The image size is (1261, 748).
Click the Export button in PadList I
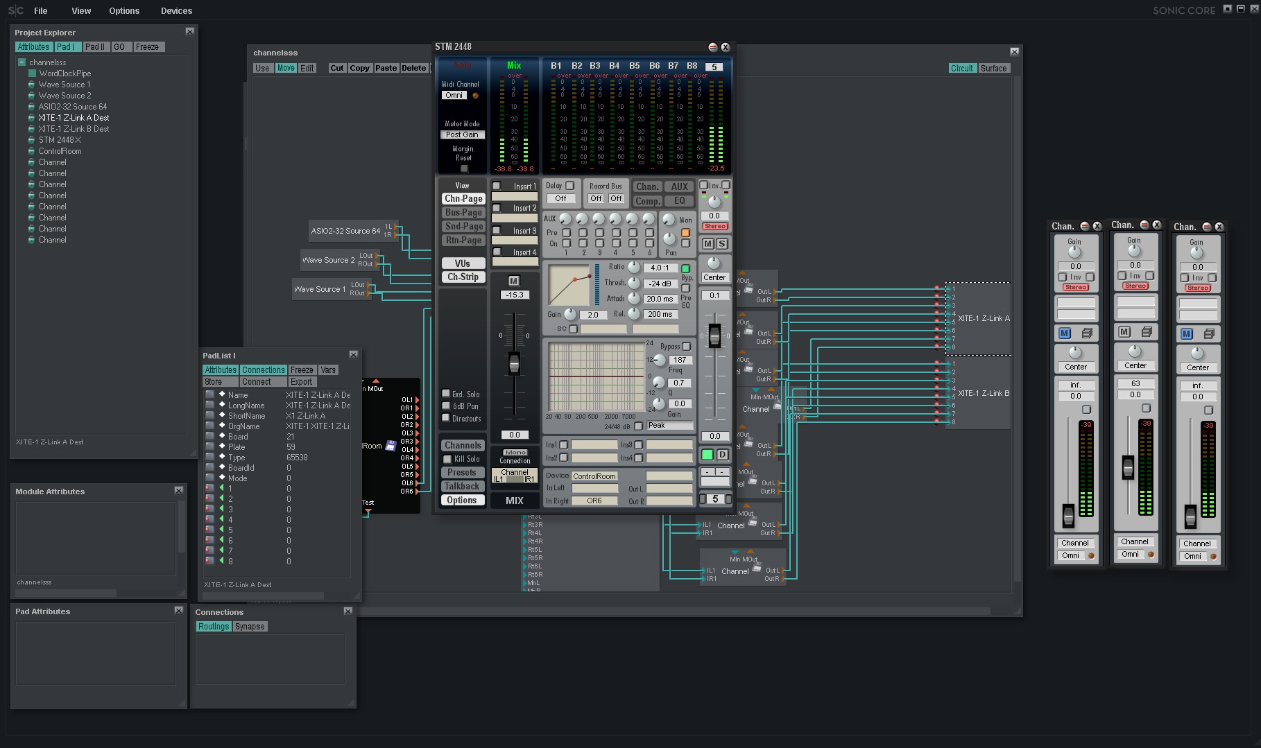302,382
